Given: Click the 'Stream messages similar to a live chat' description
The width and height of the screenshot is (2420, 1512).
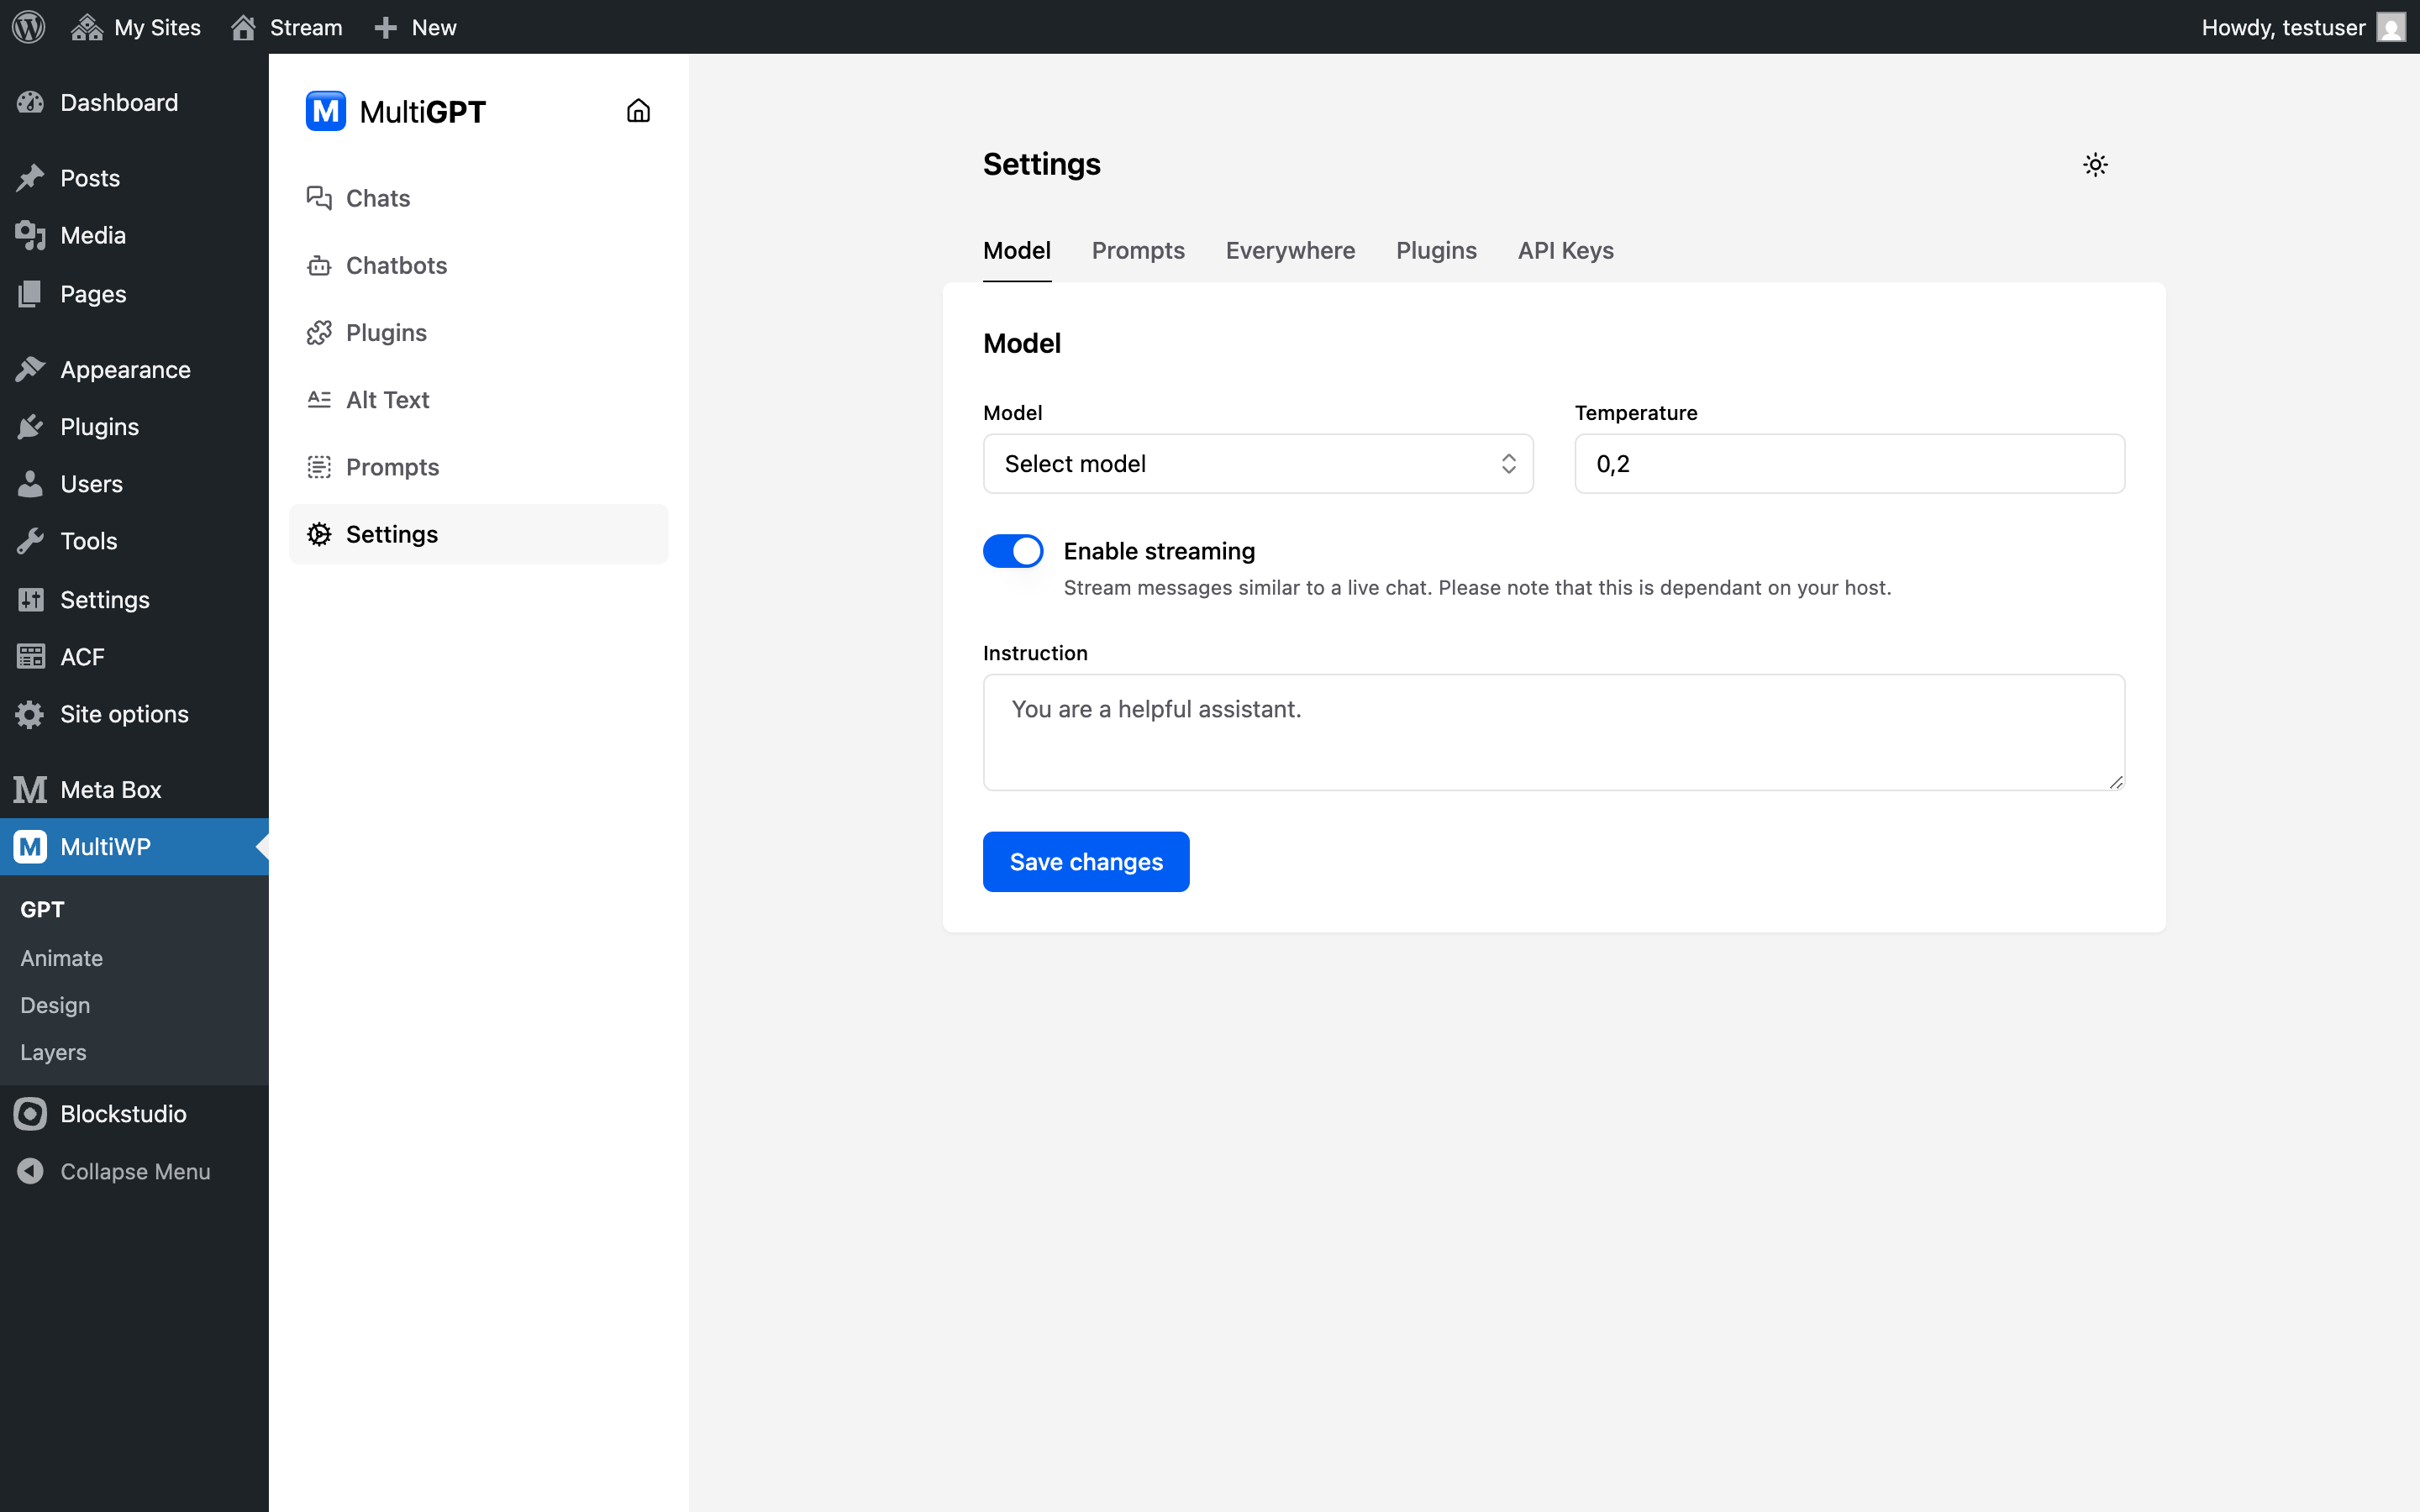Looking at the screenshot, I should (x=1477, y=588).
